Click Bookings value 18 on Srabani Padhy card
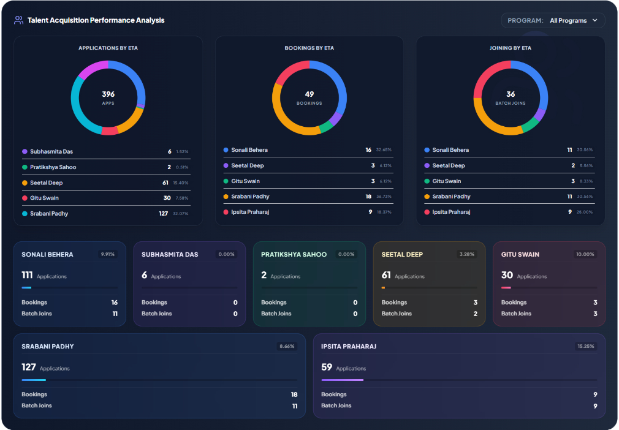The image size is (619, 430). coord(294,394)
